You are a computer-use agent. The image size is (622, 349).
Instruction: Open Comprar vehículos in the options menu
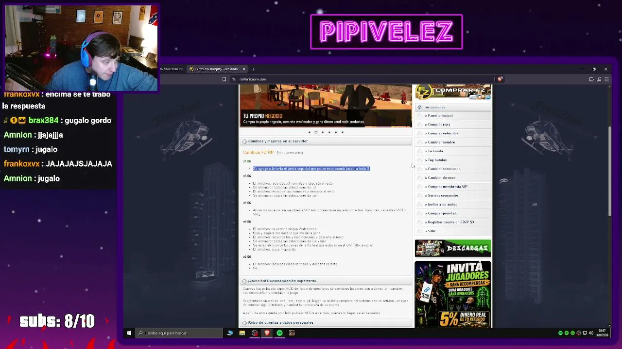(443, 133)
